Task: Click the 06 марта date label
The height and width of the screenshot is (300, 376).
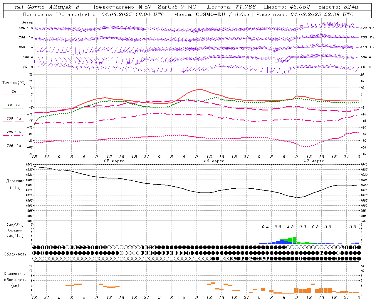Action: [x=214, y=161]
